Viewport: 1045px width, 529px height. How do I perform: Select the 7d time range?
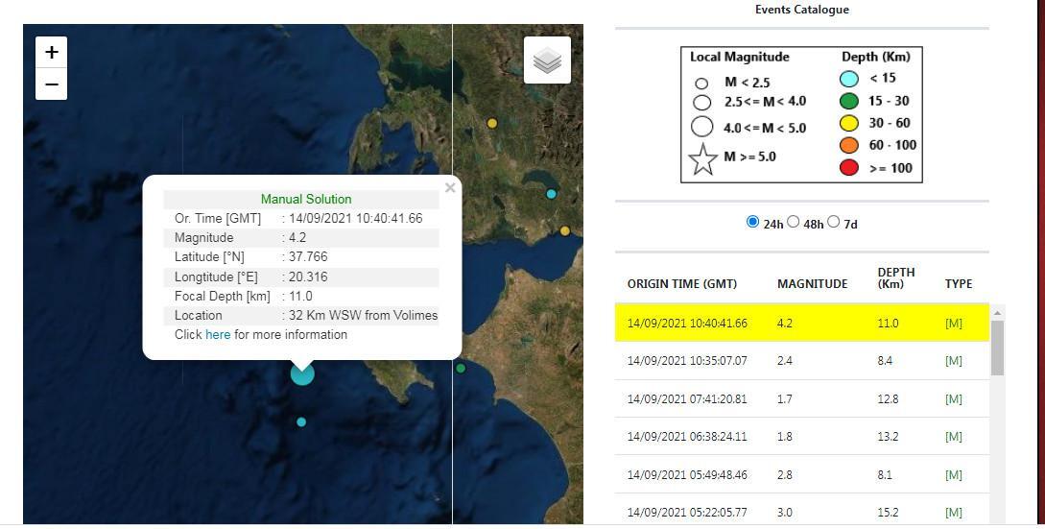click(x=833, y=222)
